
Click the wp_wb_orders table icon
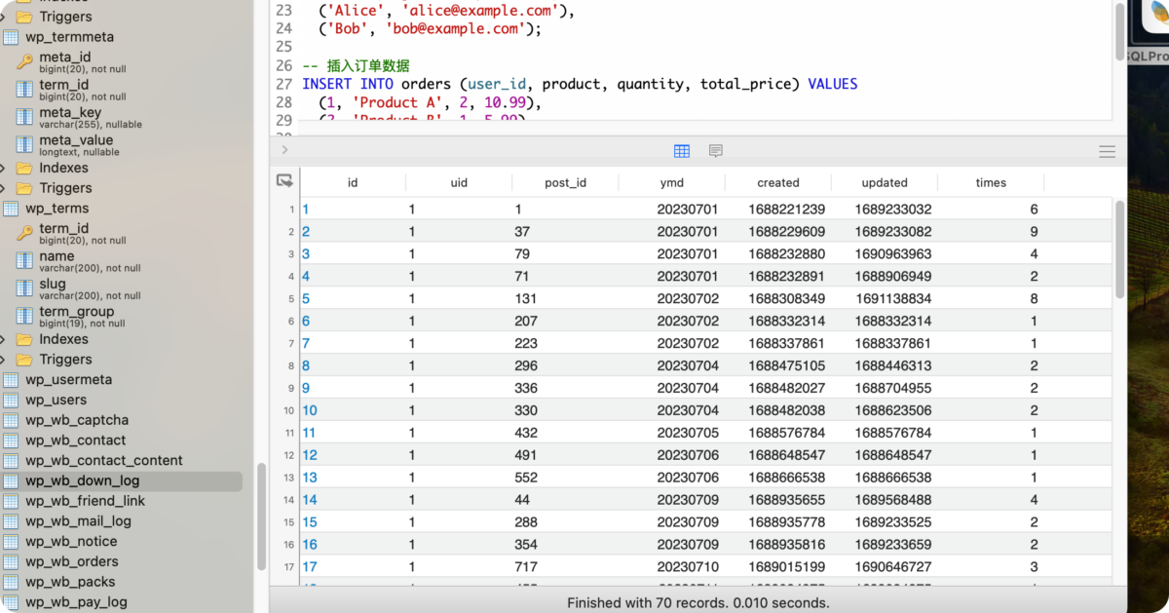[11, 562]
